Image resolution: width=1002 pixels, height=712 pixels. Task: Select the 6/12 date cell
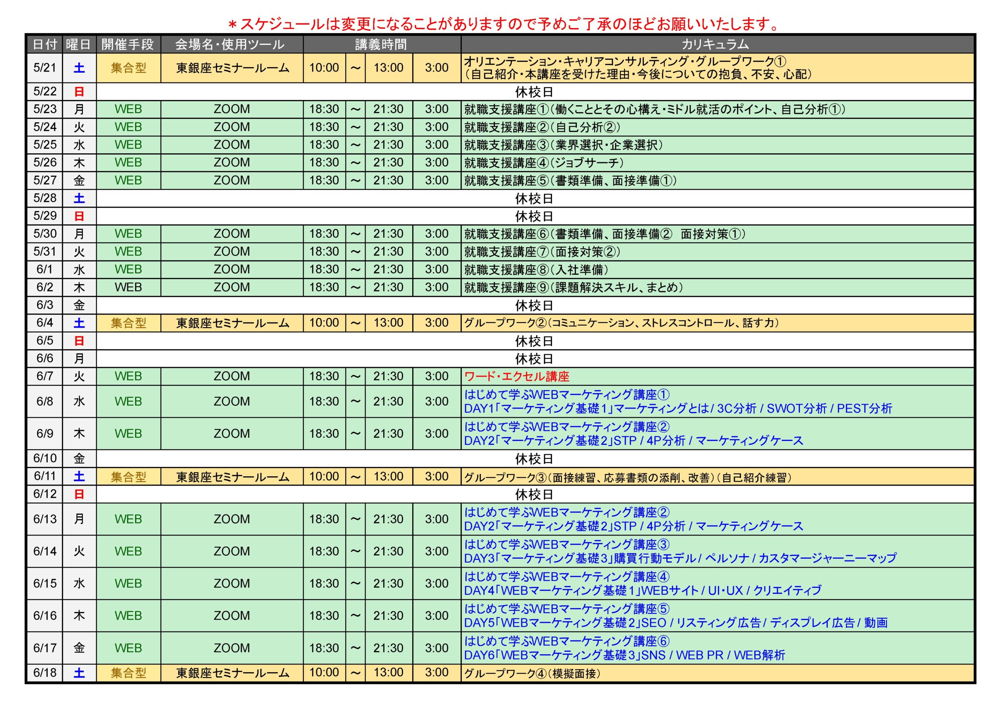pos(45,494)
